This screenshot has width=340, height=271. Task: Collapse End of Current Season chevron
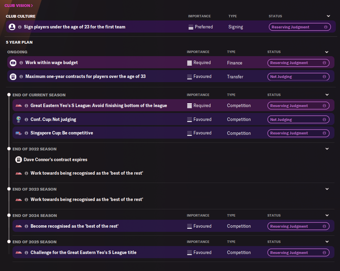[327, 95]
